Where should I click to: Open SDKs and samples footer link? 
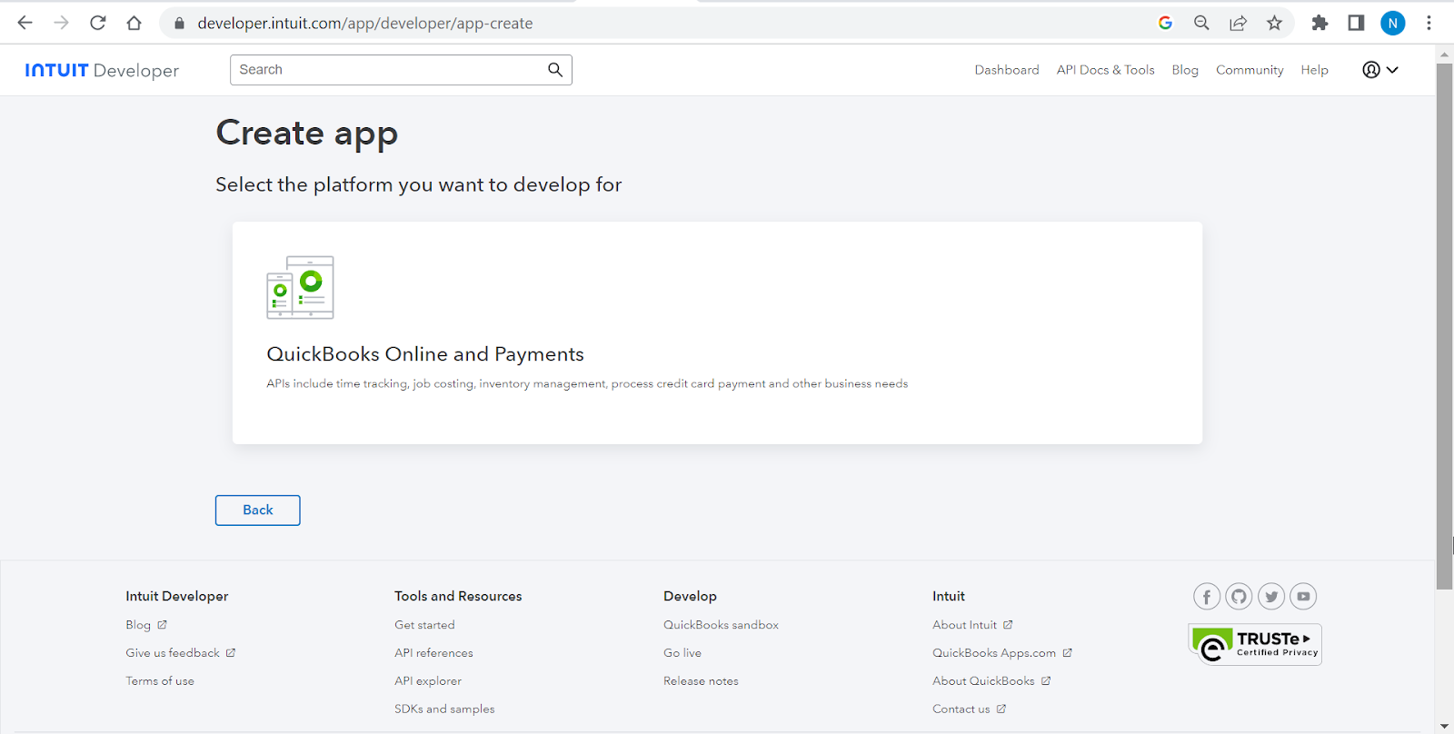tap(444, 709)
